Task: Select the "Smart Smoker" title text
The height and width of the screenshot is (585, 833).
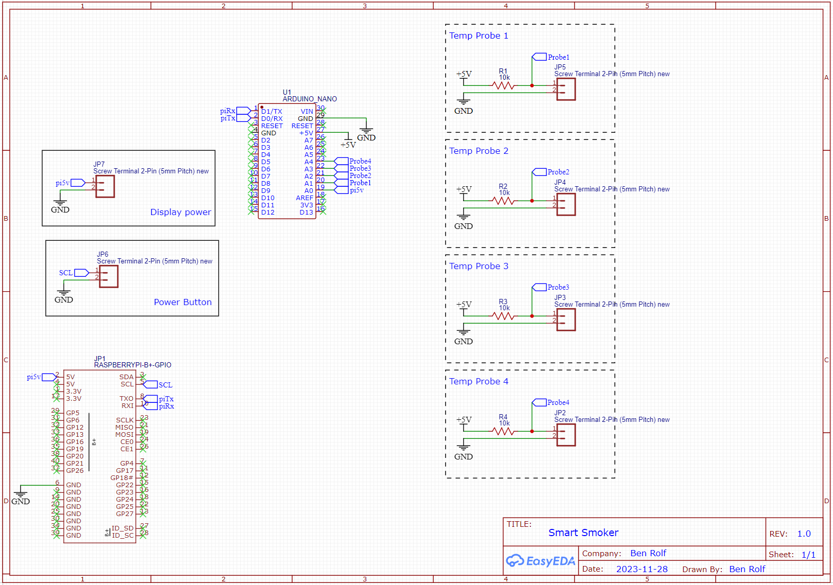Action: pyautogui.click(x=583, y=533)
